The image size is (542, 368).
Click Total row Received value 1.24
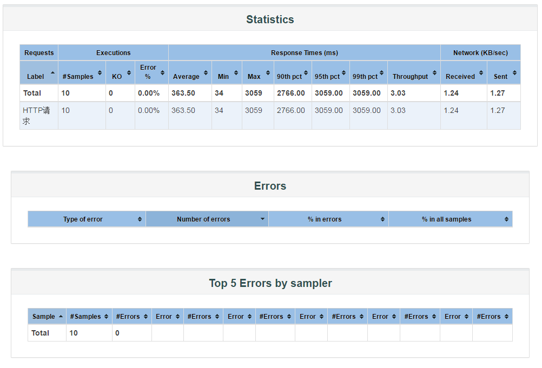coord(451,93)
